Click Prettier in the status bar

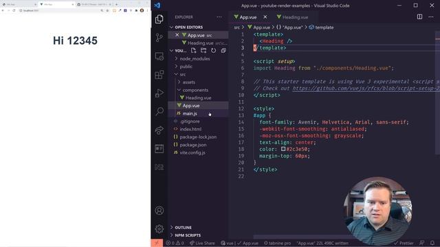point(404,243)
